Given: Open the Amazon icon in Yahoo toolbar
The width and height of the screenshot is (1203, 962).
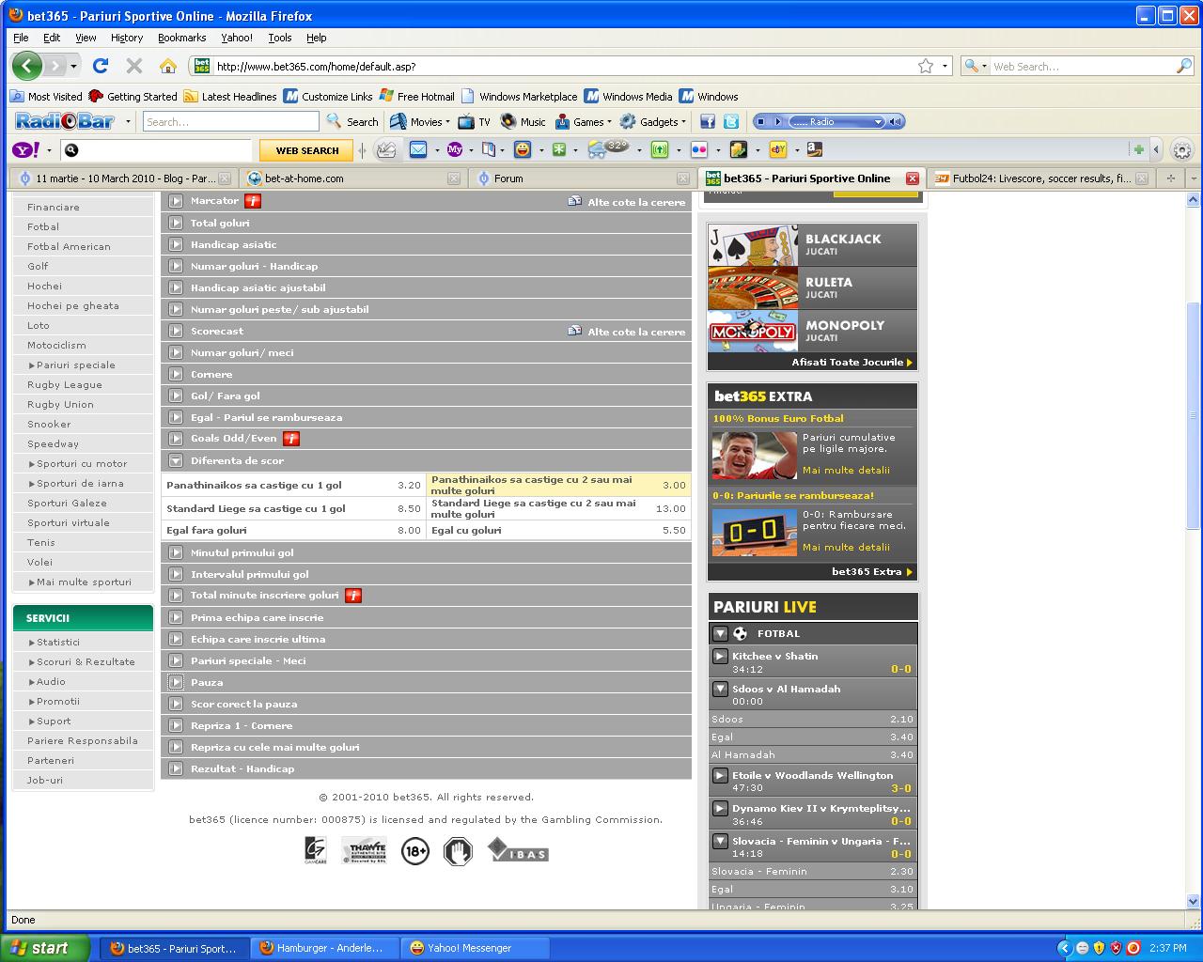Looking at the screenshot, I should pos(814,149).
